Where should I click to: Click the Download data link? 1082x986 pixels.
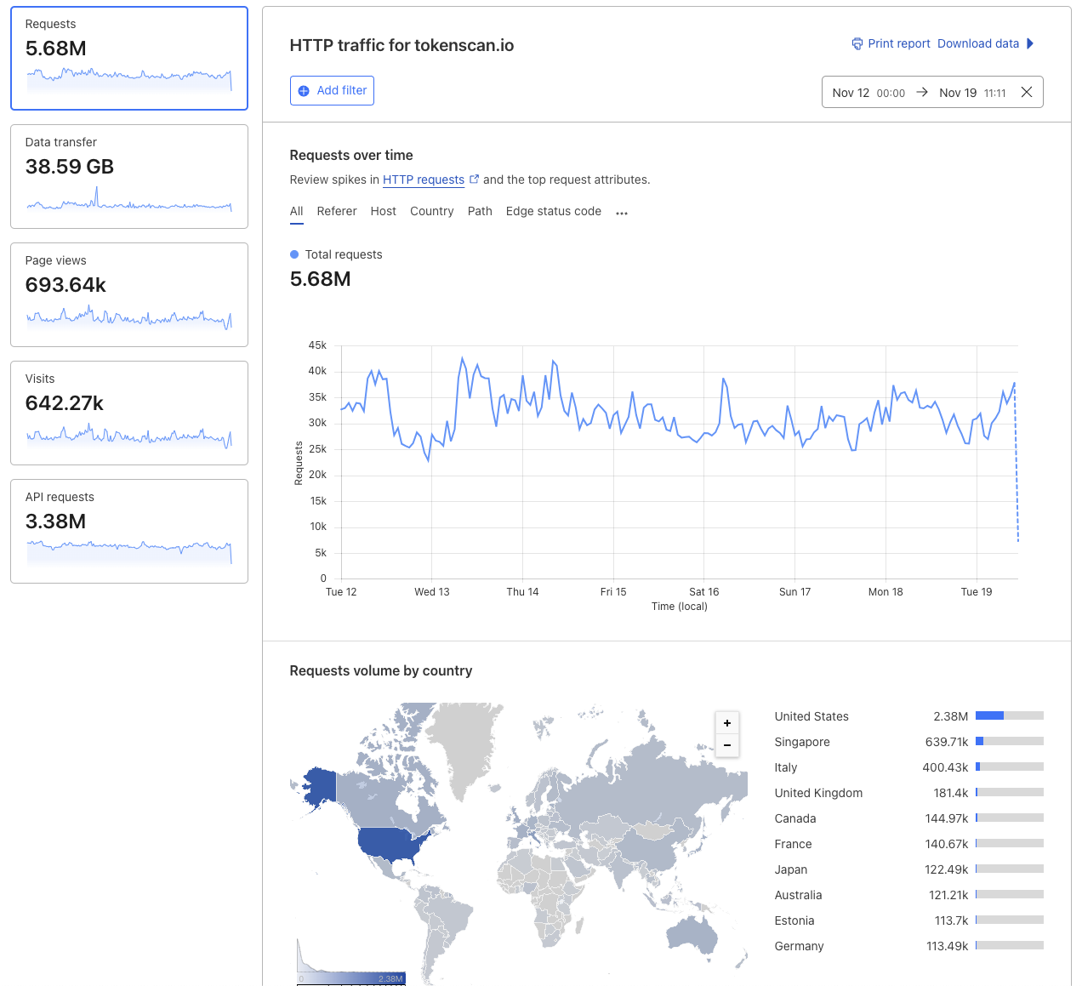tap(978, 43)
